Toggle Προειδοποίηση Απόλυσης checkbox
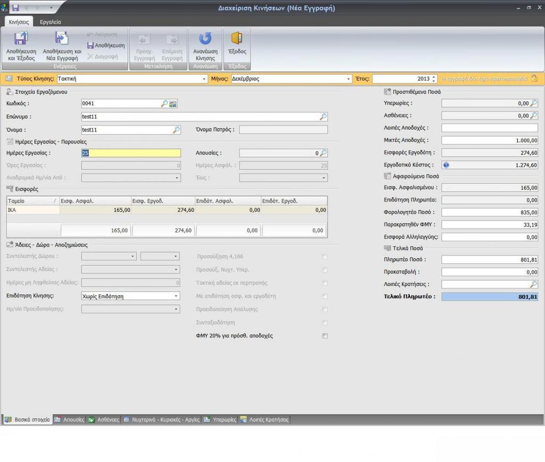 pyautogui.click(x=324, y=310)
